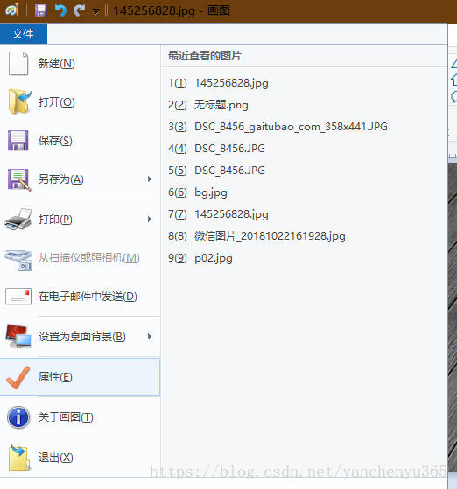Click the Redo arrow in quick access toolbar
The image size is (457, 489).
pos(80,10)
